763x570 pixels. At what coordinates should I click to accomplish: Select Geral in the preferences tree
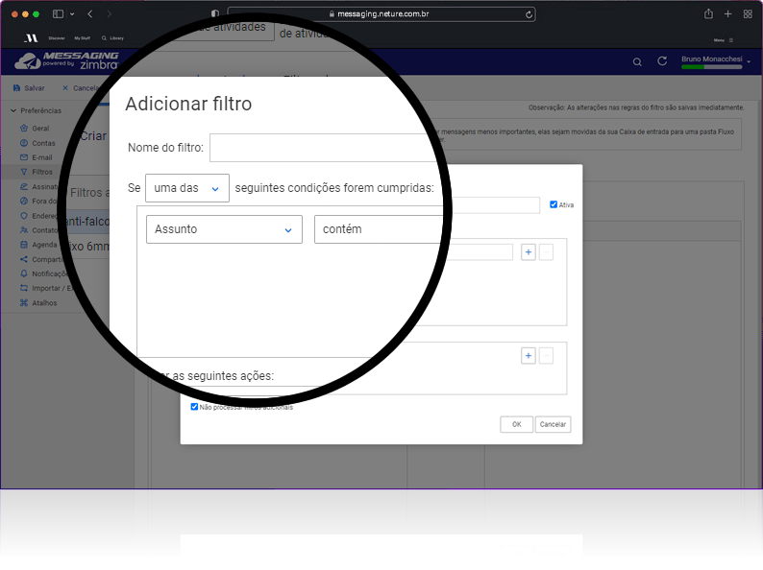pos(40,129)
